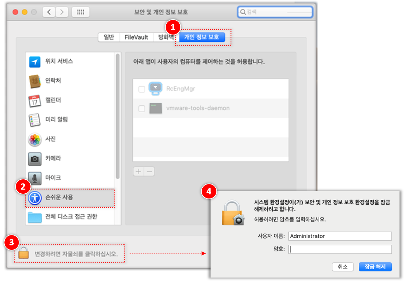
Task: Select the Photos flower icon
Action: click(35, 139)
